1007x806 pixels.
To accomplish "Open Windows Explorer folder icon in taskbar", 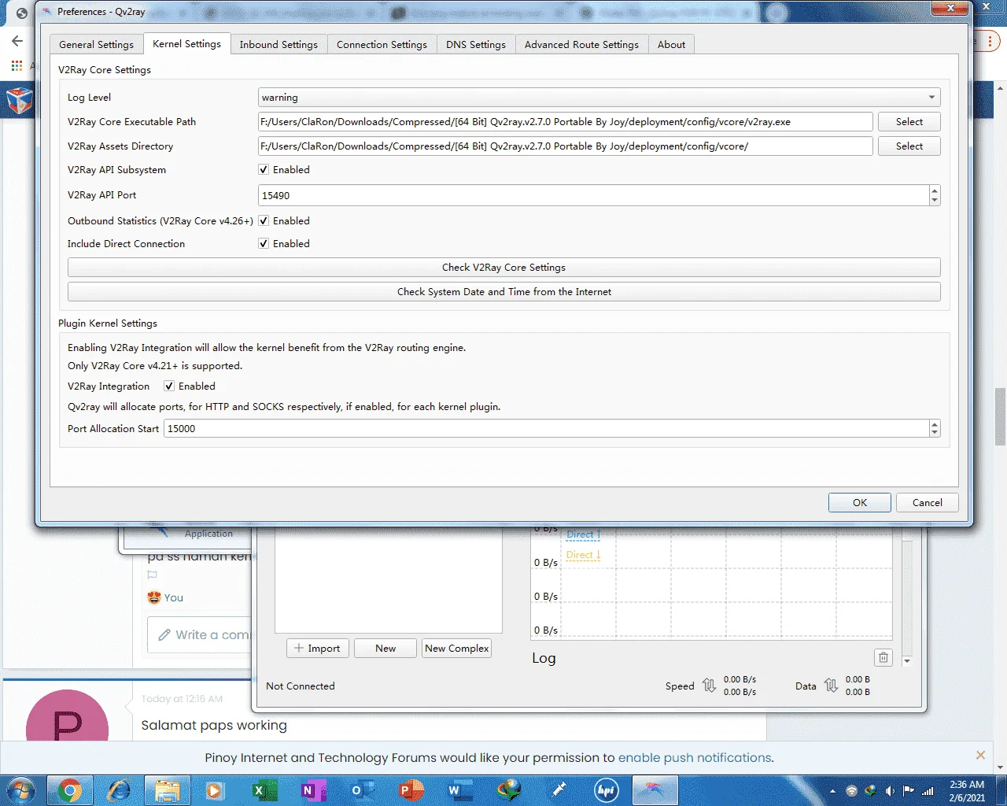I will (x=168, y=790).
